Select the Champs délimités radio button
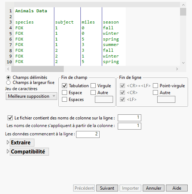 (x=8, y=77)
